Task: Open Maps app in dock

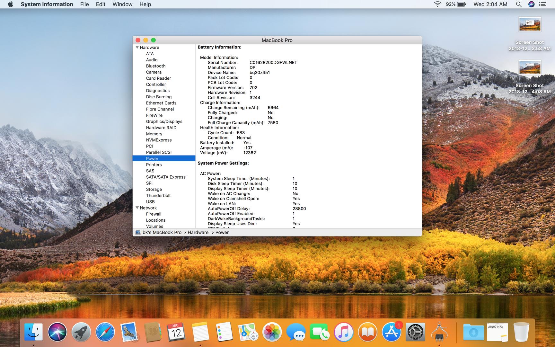Action: [248, 332]
